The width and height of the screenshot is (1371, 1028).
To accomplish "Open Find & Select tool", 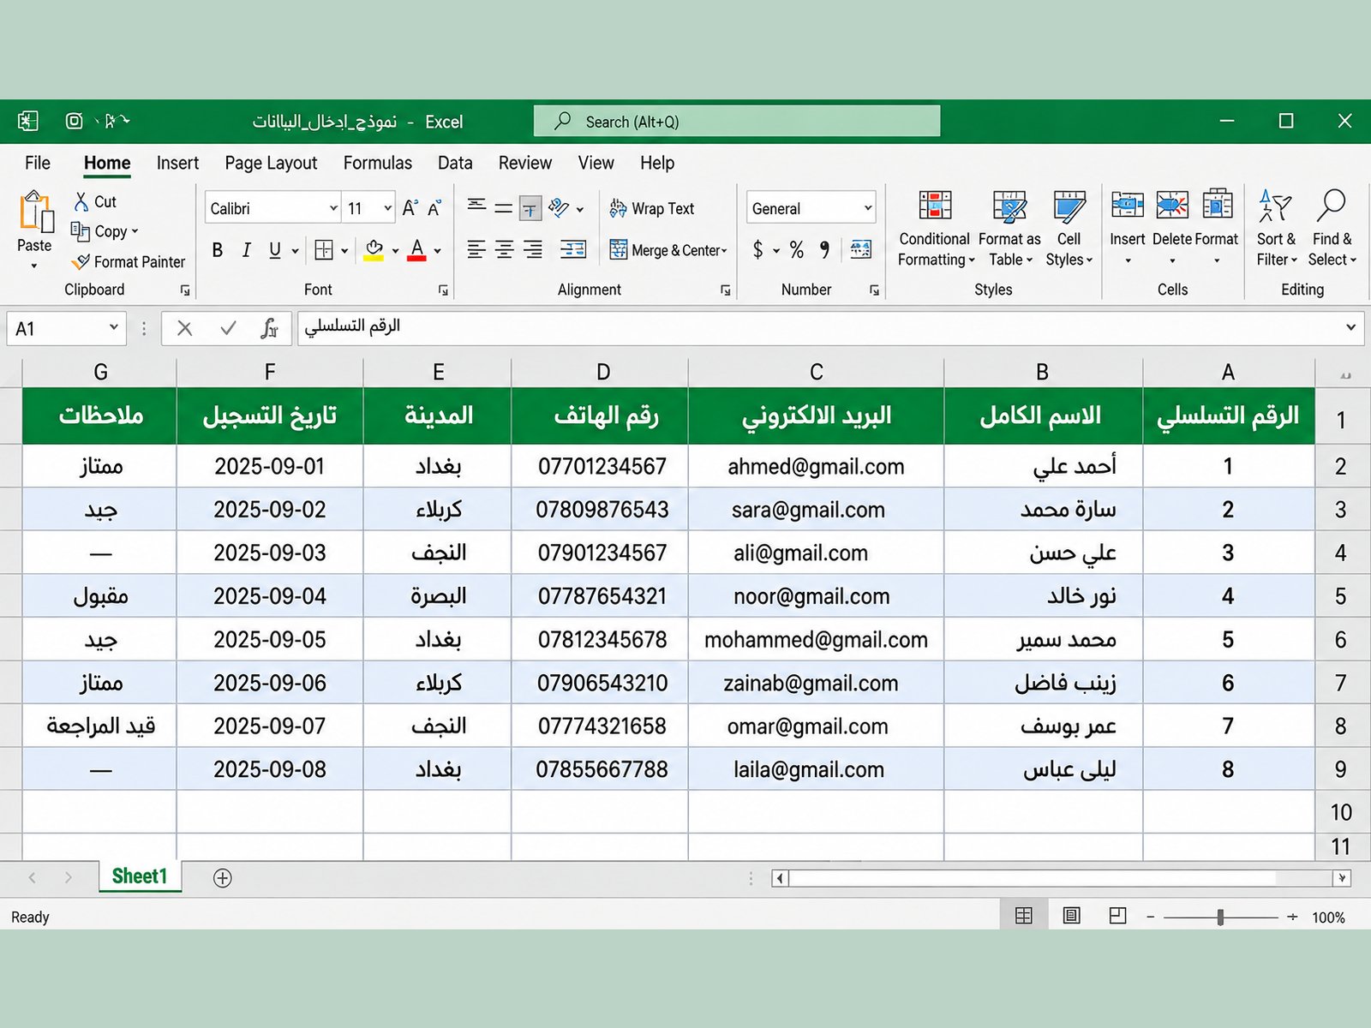I will [x=1332, y=230].
